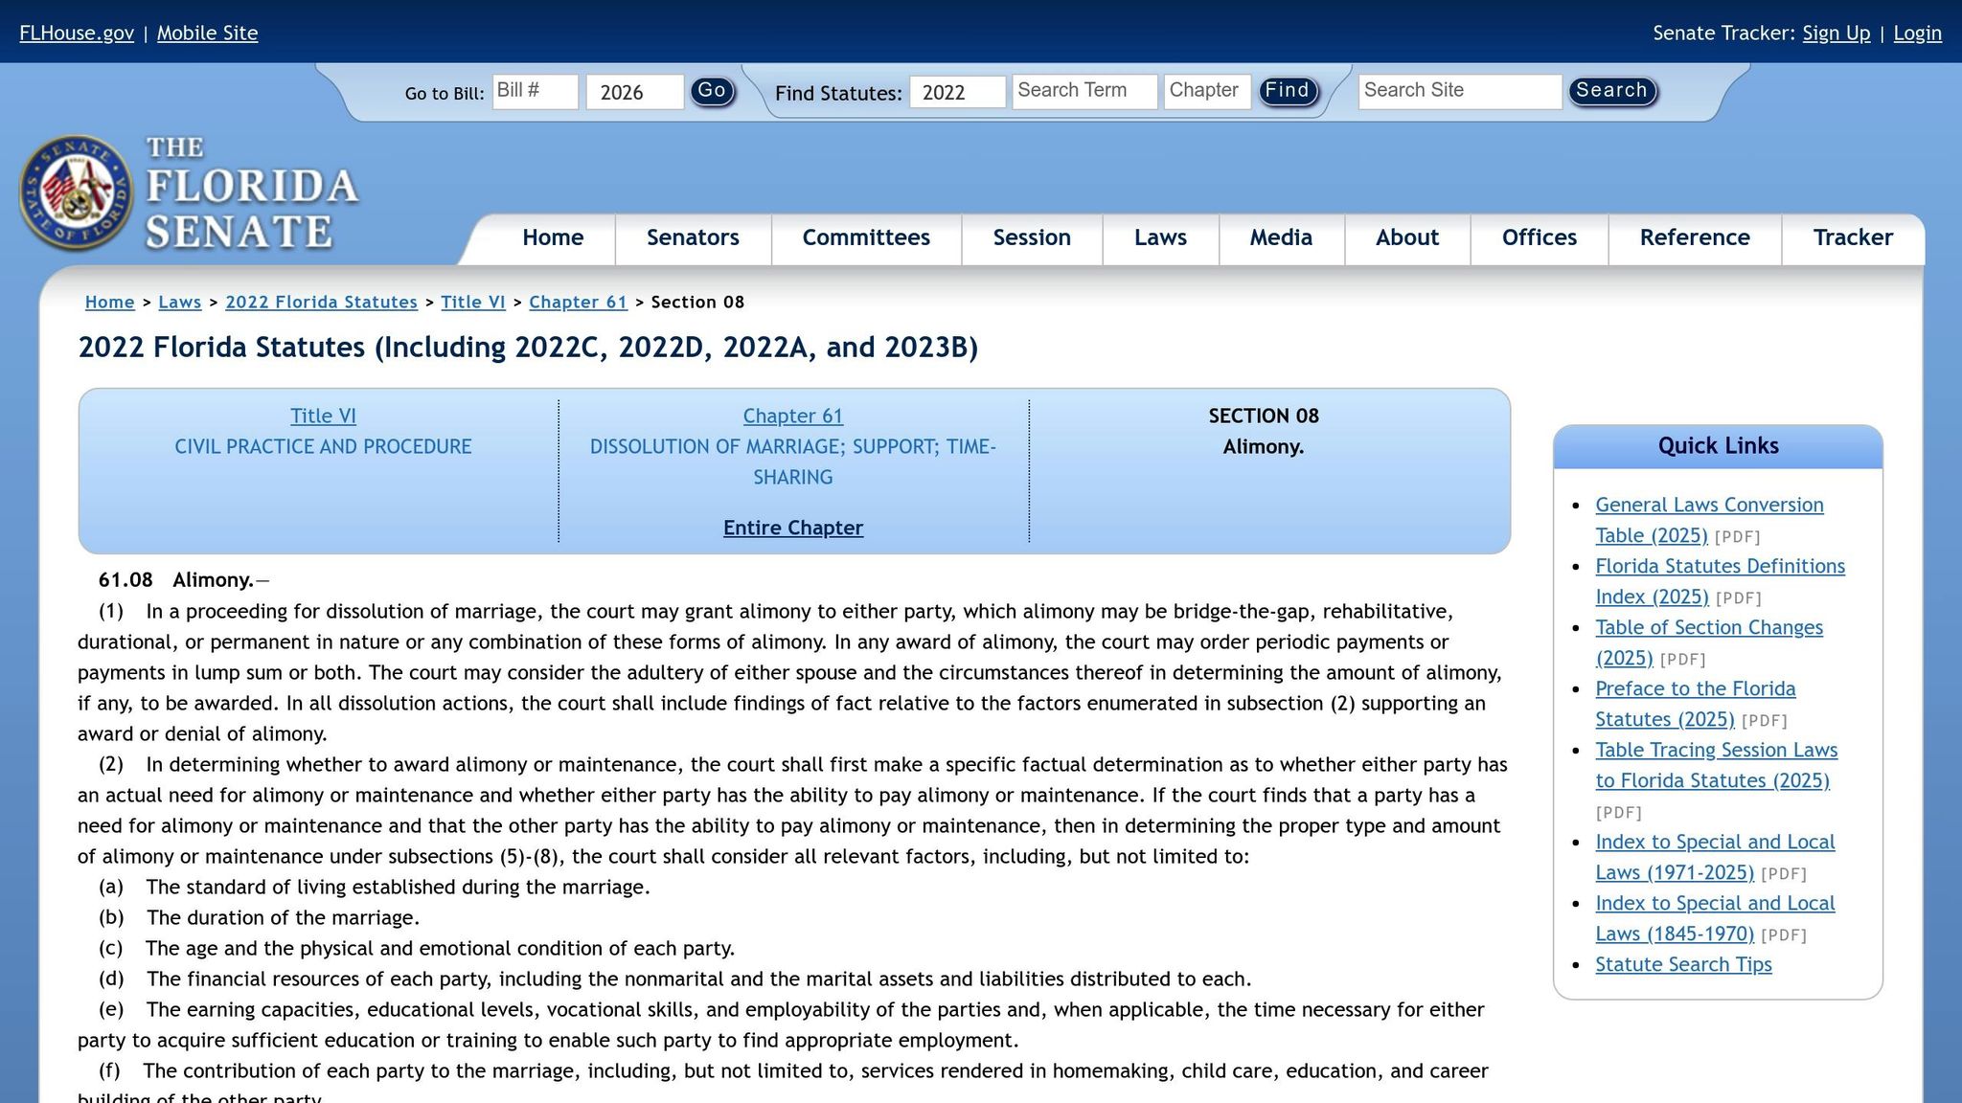The width and height of the screenshot is (1962, 1103).
Task: Open the Entire Chapter view
Action: tap(792, 528)
